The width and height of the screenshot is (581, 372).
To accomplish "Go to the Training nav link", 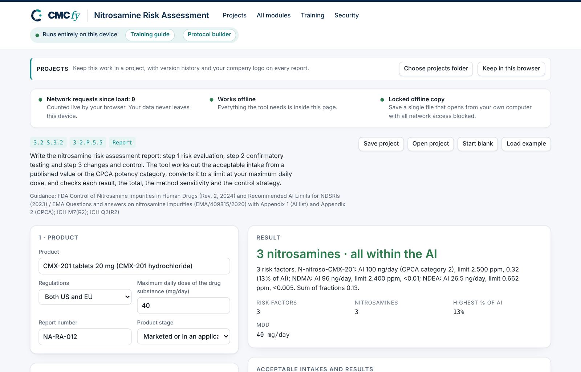I will pyautogui.click(x=312, y=15).
